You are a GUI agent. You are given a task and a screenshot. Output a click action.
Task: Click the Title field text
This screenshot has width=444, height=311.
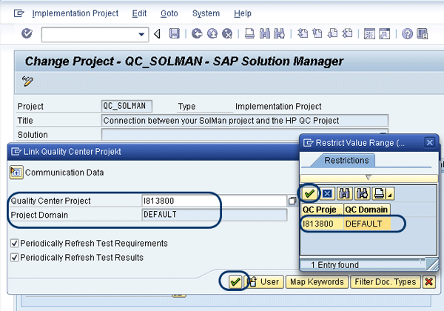245,121
